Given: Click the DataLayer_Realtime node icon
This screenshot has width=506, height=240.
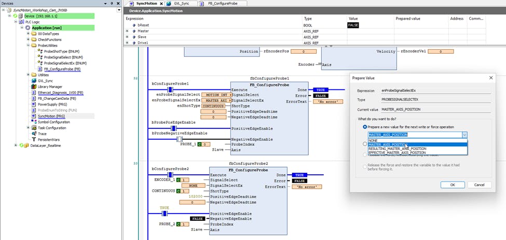Looking at the screenshot, I should pos(26,146).
